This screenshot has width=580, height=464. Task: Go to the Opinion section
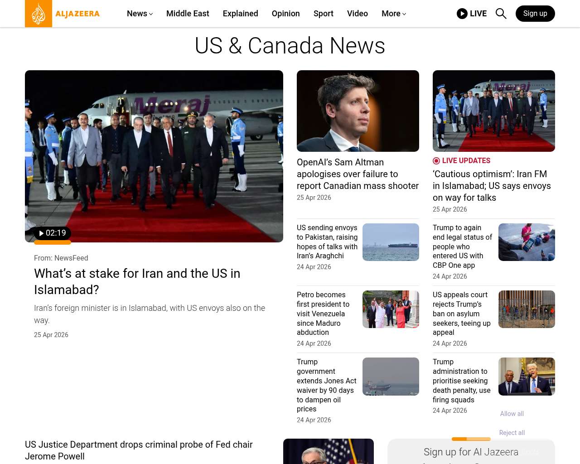coord(285,14)
